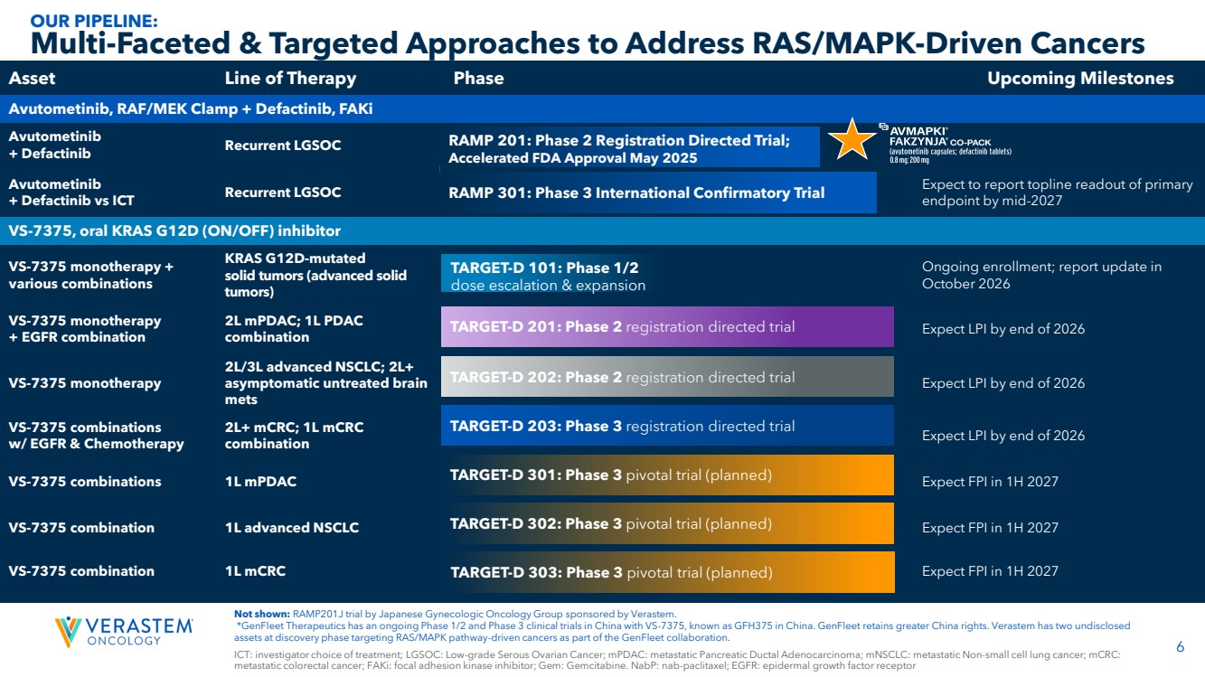Select the '1L advanced NSCLC' line of therapy
The height and width of the screenshot is (677, 1205).
(291, 528)
